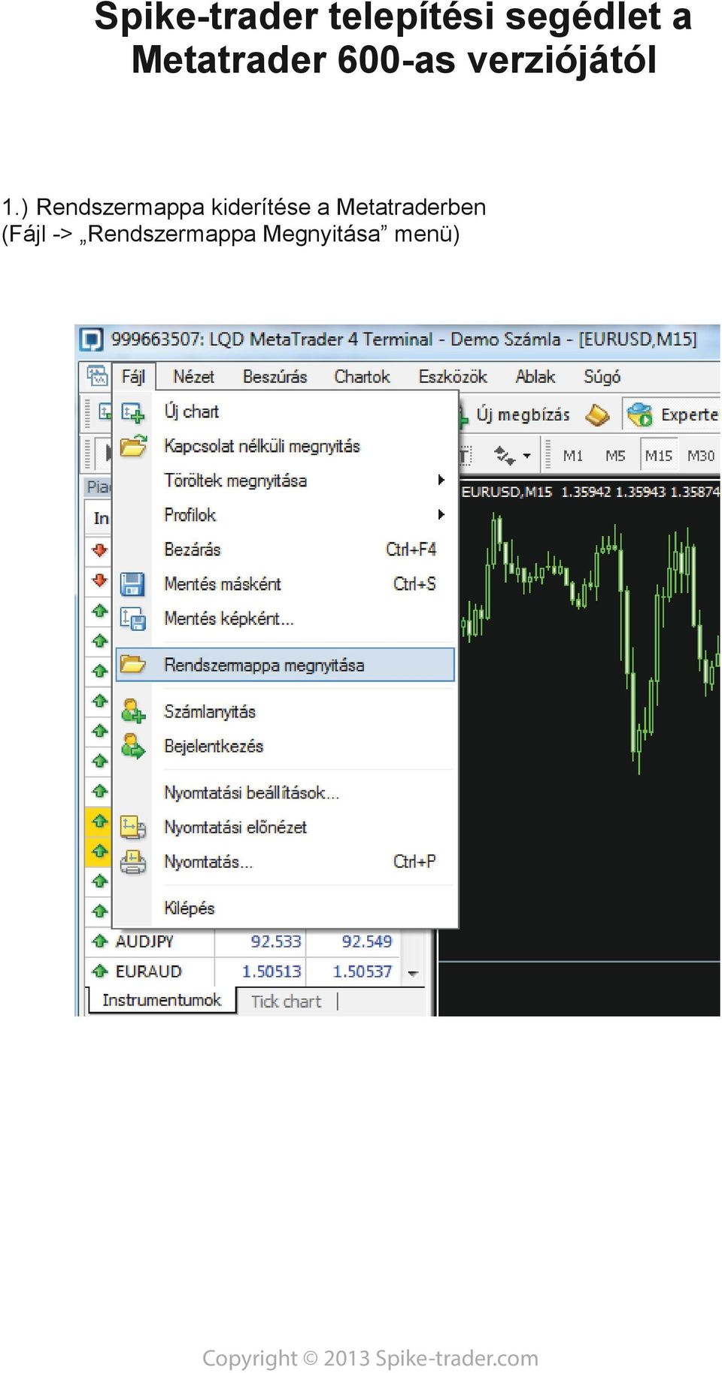The image size is (722, 1373).
Task: Click the printer icon beside Nyomtatás
Action: point(133,862)
